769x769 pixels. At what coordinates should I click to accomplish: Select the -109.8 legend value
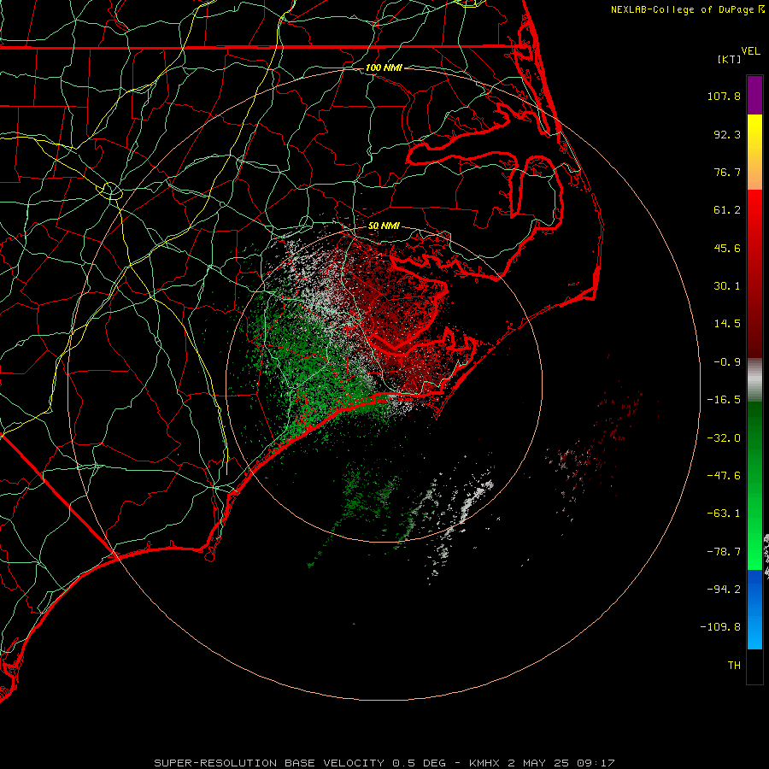pos(720,627)
